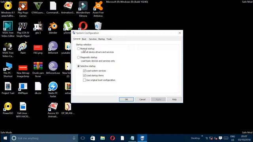
Task: Open the Store from the taskbar
Action: pos(93,138)
